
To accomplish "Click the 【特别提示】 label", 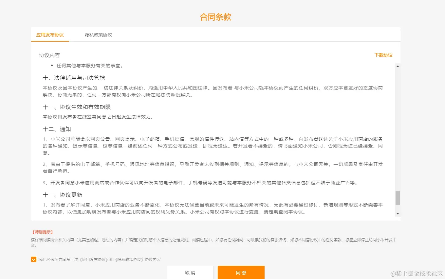I will (42, 232).
